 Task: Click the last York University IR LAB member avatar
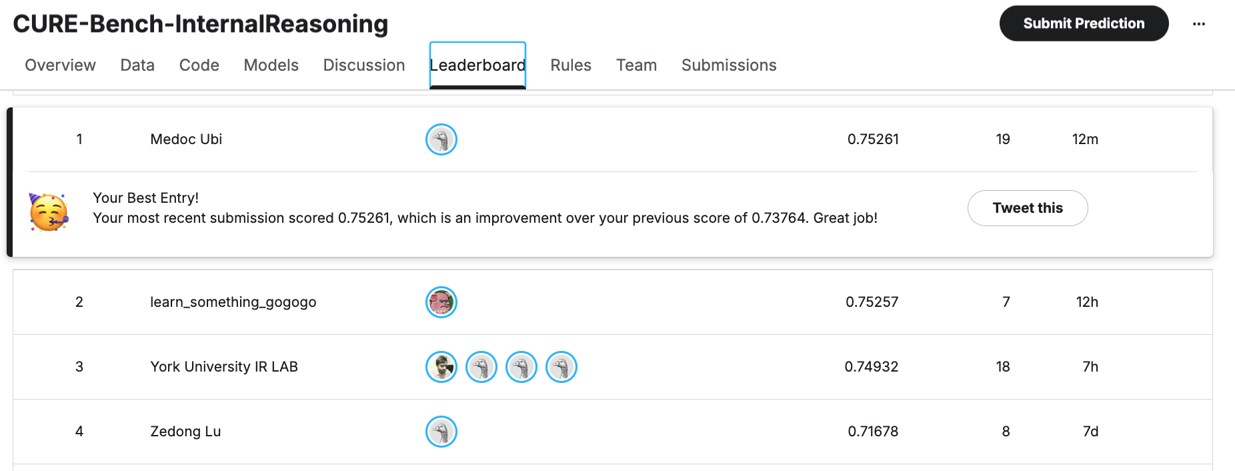coord(561,367)
